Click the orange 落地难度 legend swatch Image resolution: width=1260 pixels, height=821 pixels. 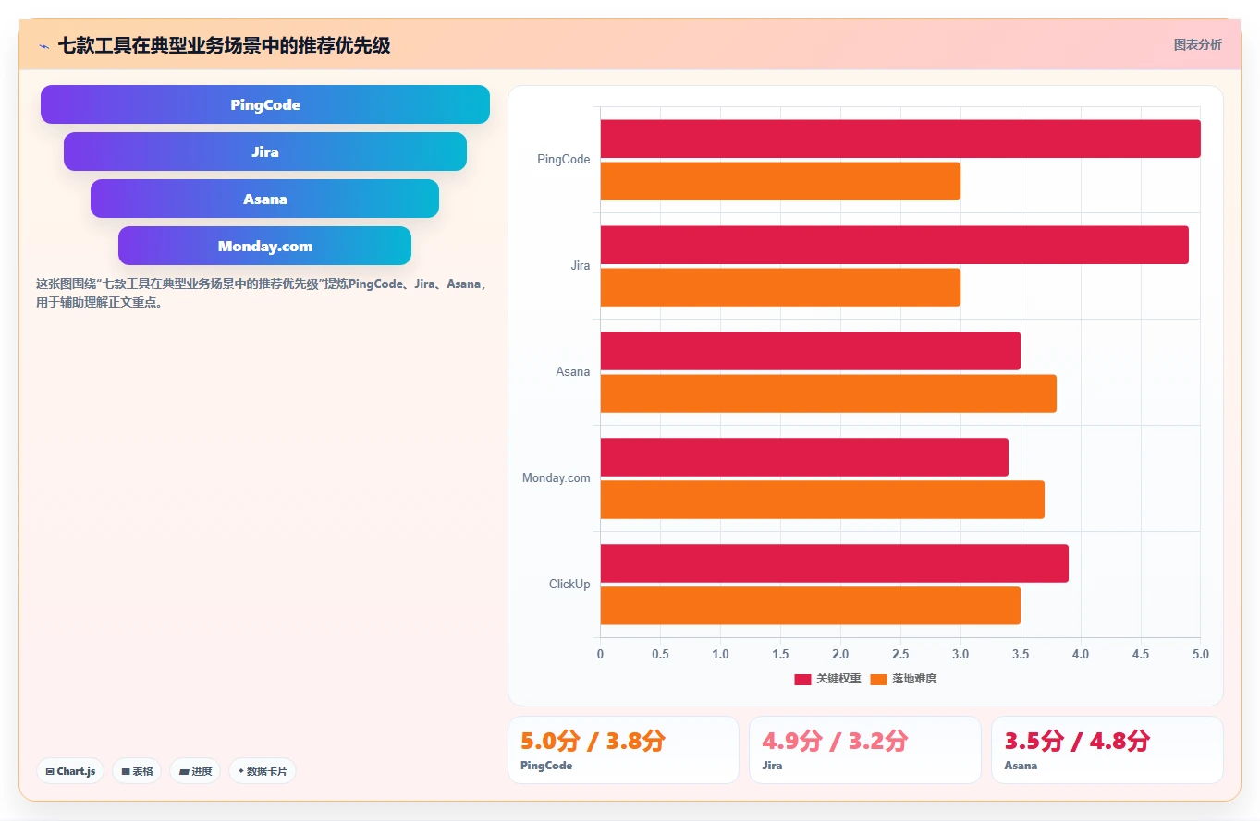click(x=878, y=679)
